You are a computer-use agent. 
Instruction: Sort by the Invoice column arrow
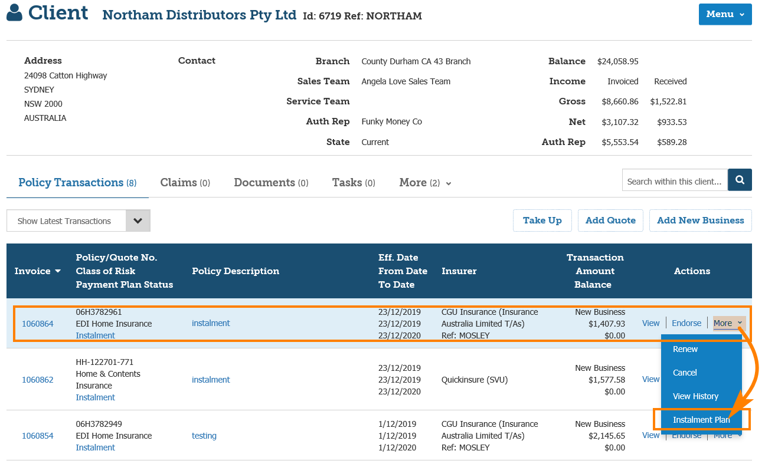58,271
